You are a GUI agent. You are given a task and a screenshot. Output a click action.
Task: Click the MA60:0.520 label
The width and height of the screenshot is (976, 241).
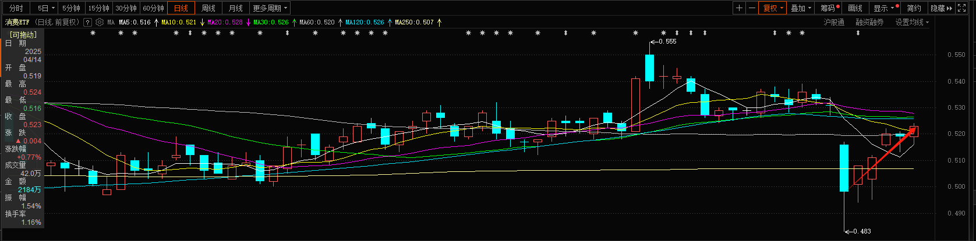317,23
